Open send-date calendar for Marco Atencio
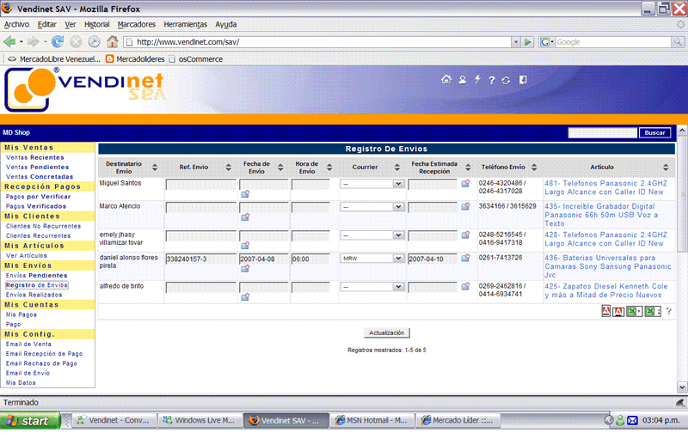 (245, 216)
